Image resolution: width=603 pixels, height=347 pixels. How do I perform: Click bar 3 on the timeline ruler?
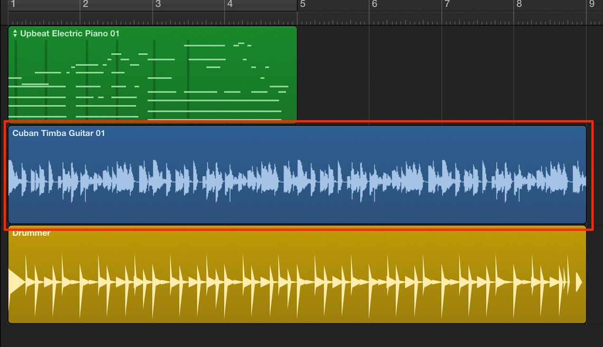(158, 4)
